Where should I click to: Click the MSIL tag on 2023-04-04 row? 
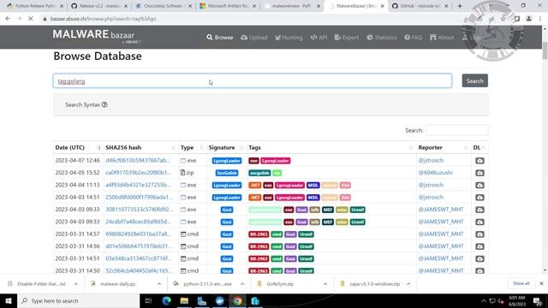point(313,185)
